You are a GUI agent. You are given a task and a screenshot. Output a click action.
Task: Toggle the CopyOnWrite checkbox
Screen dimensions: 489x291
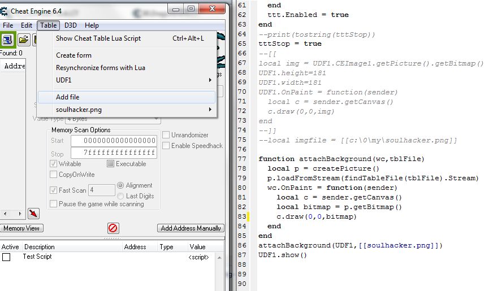click(x=54, y=175)
